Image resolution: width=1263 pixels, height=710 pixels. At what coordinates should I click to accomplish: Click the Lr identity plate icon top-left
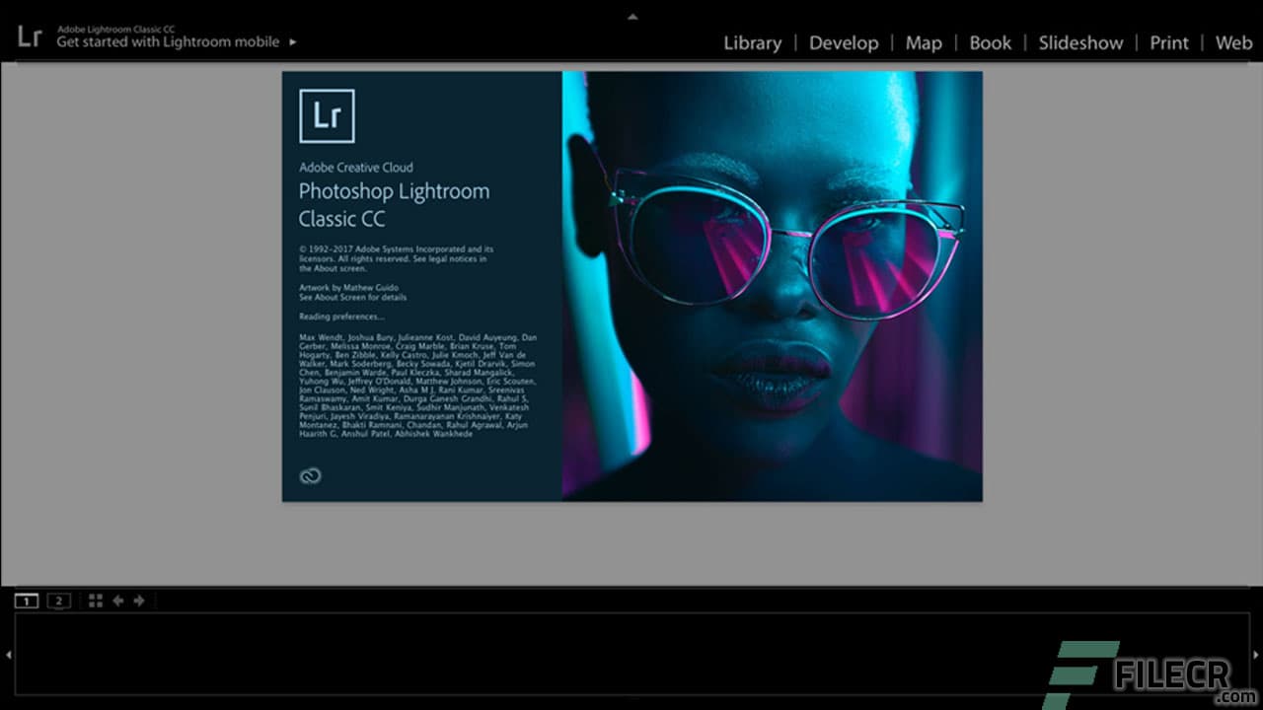coord(30,37)
